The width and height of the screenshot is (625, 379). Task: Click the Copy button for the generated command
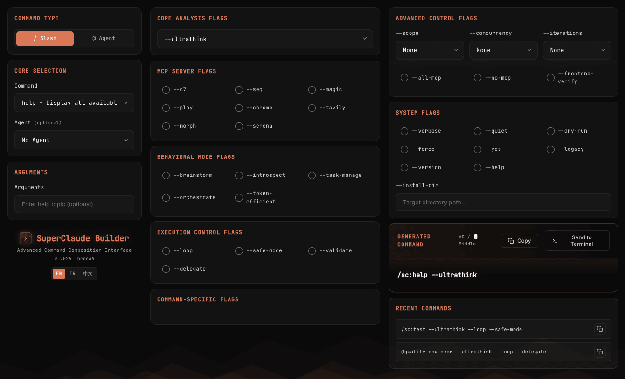(519, 241)
